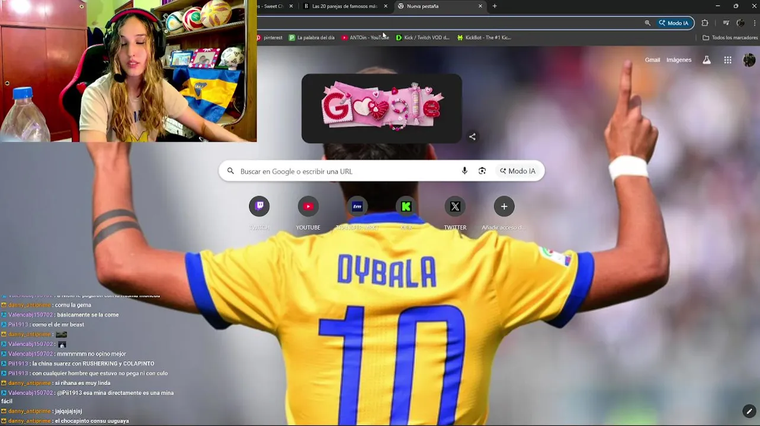Open the Valentine's Google doodle
Screen dimensions: 760x426
tap(381, 108)
